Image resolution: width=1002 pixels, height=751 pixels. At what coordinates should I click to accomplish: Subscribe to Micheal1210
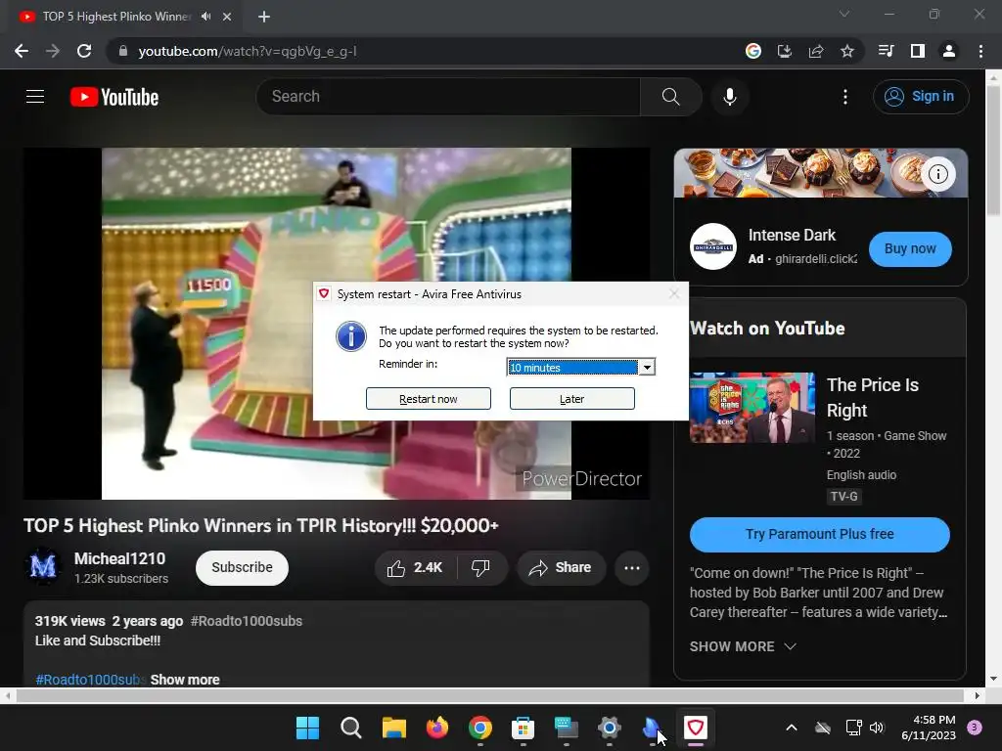point(242,568)
